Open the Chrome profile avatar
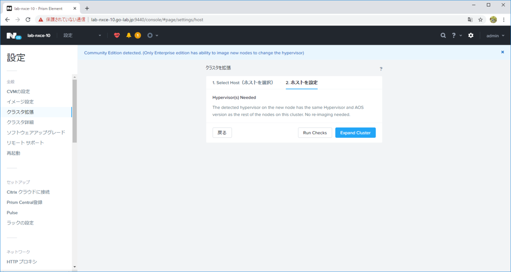This screenshot has width=511, height=272. (493, 20)
